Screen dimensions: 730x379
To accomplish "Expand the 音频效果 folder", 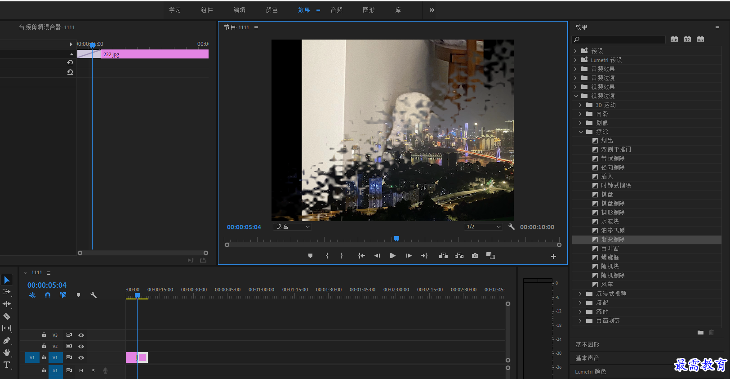I will pyautogui.click(x=575, y=69).
